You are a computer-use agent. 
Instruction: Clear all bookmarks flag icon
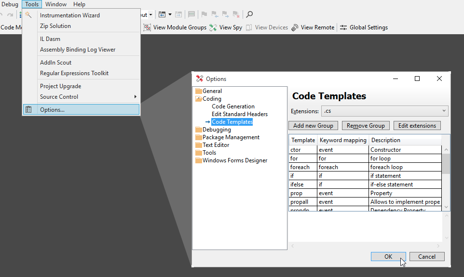(x=236, y=14)
